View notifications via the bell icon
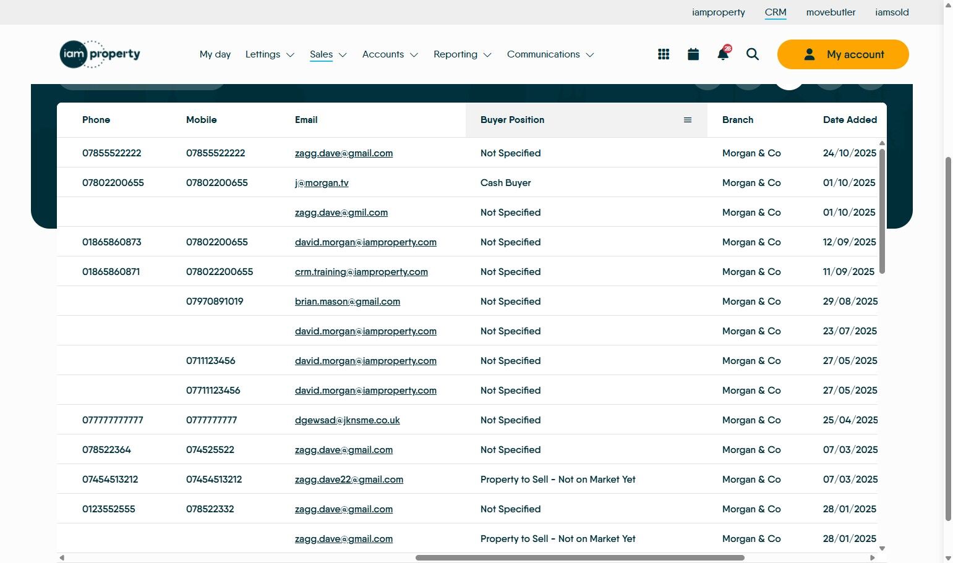 coord(723,54)
